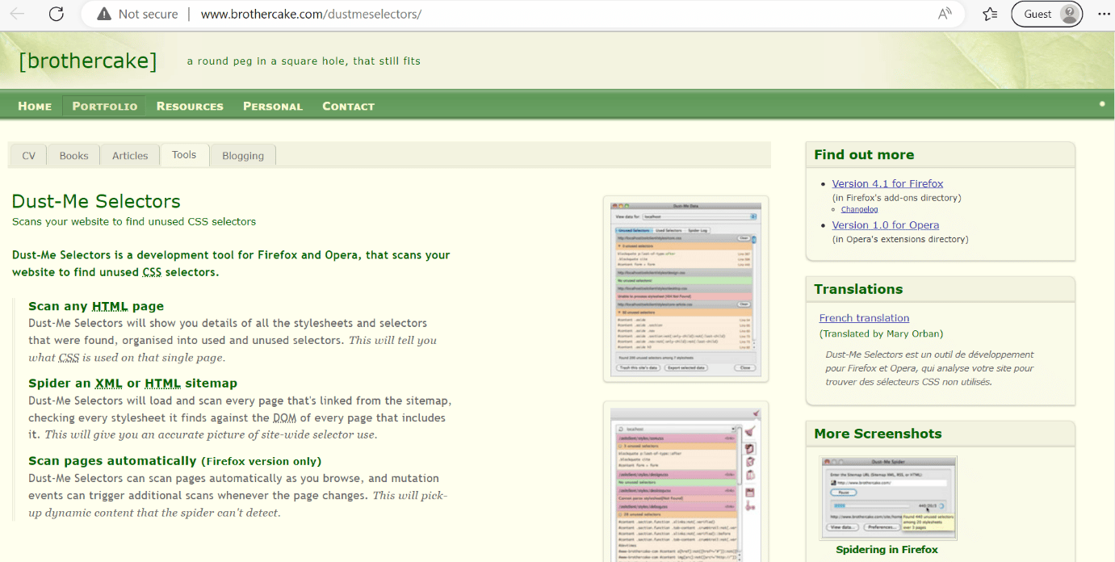This screenshot has height=562, width=1115.
Task: Open the Contact nav item
Action: (348, 106)
